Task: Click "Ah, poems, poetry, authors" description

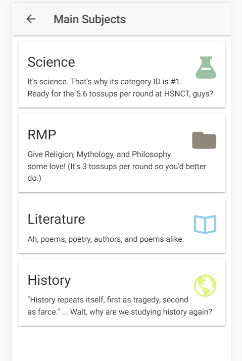Action: 106,239
